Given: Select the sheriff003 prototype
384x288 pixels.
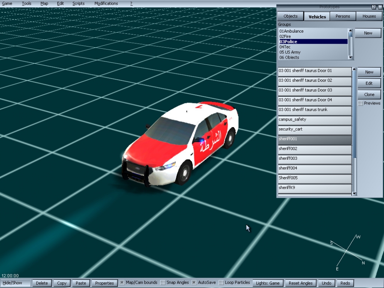Looking at the screenshot, I should [315, 159].
